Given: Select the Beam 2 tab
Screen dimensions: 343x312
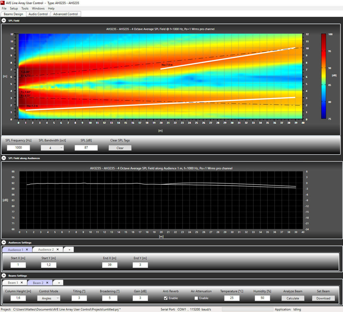Looking at the screenshot, I should coord(38,283).
